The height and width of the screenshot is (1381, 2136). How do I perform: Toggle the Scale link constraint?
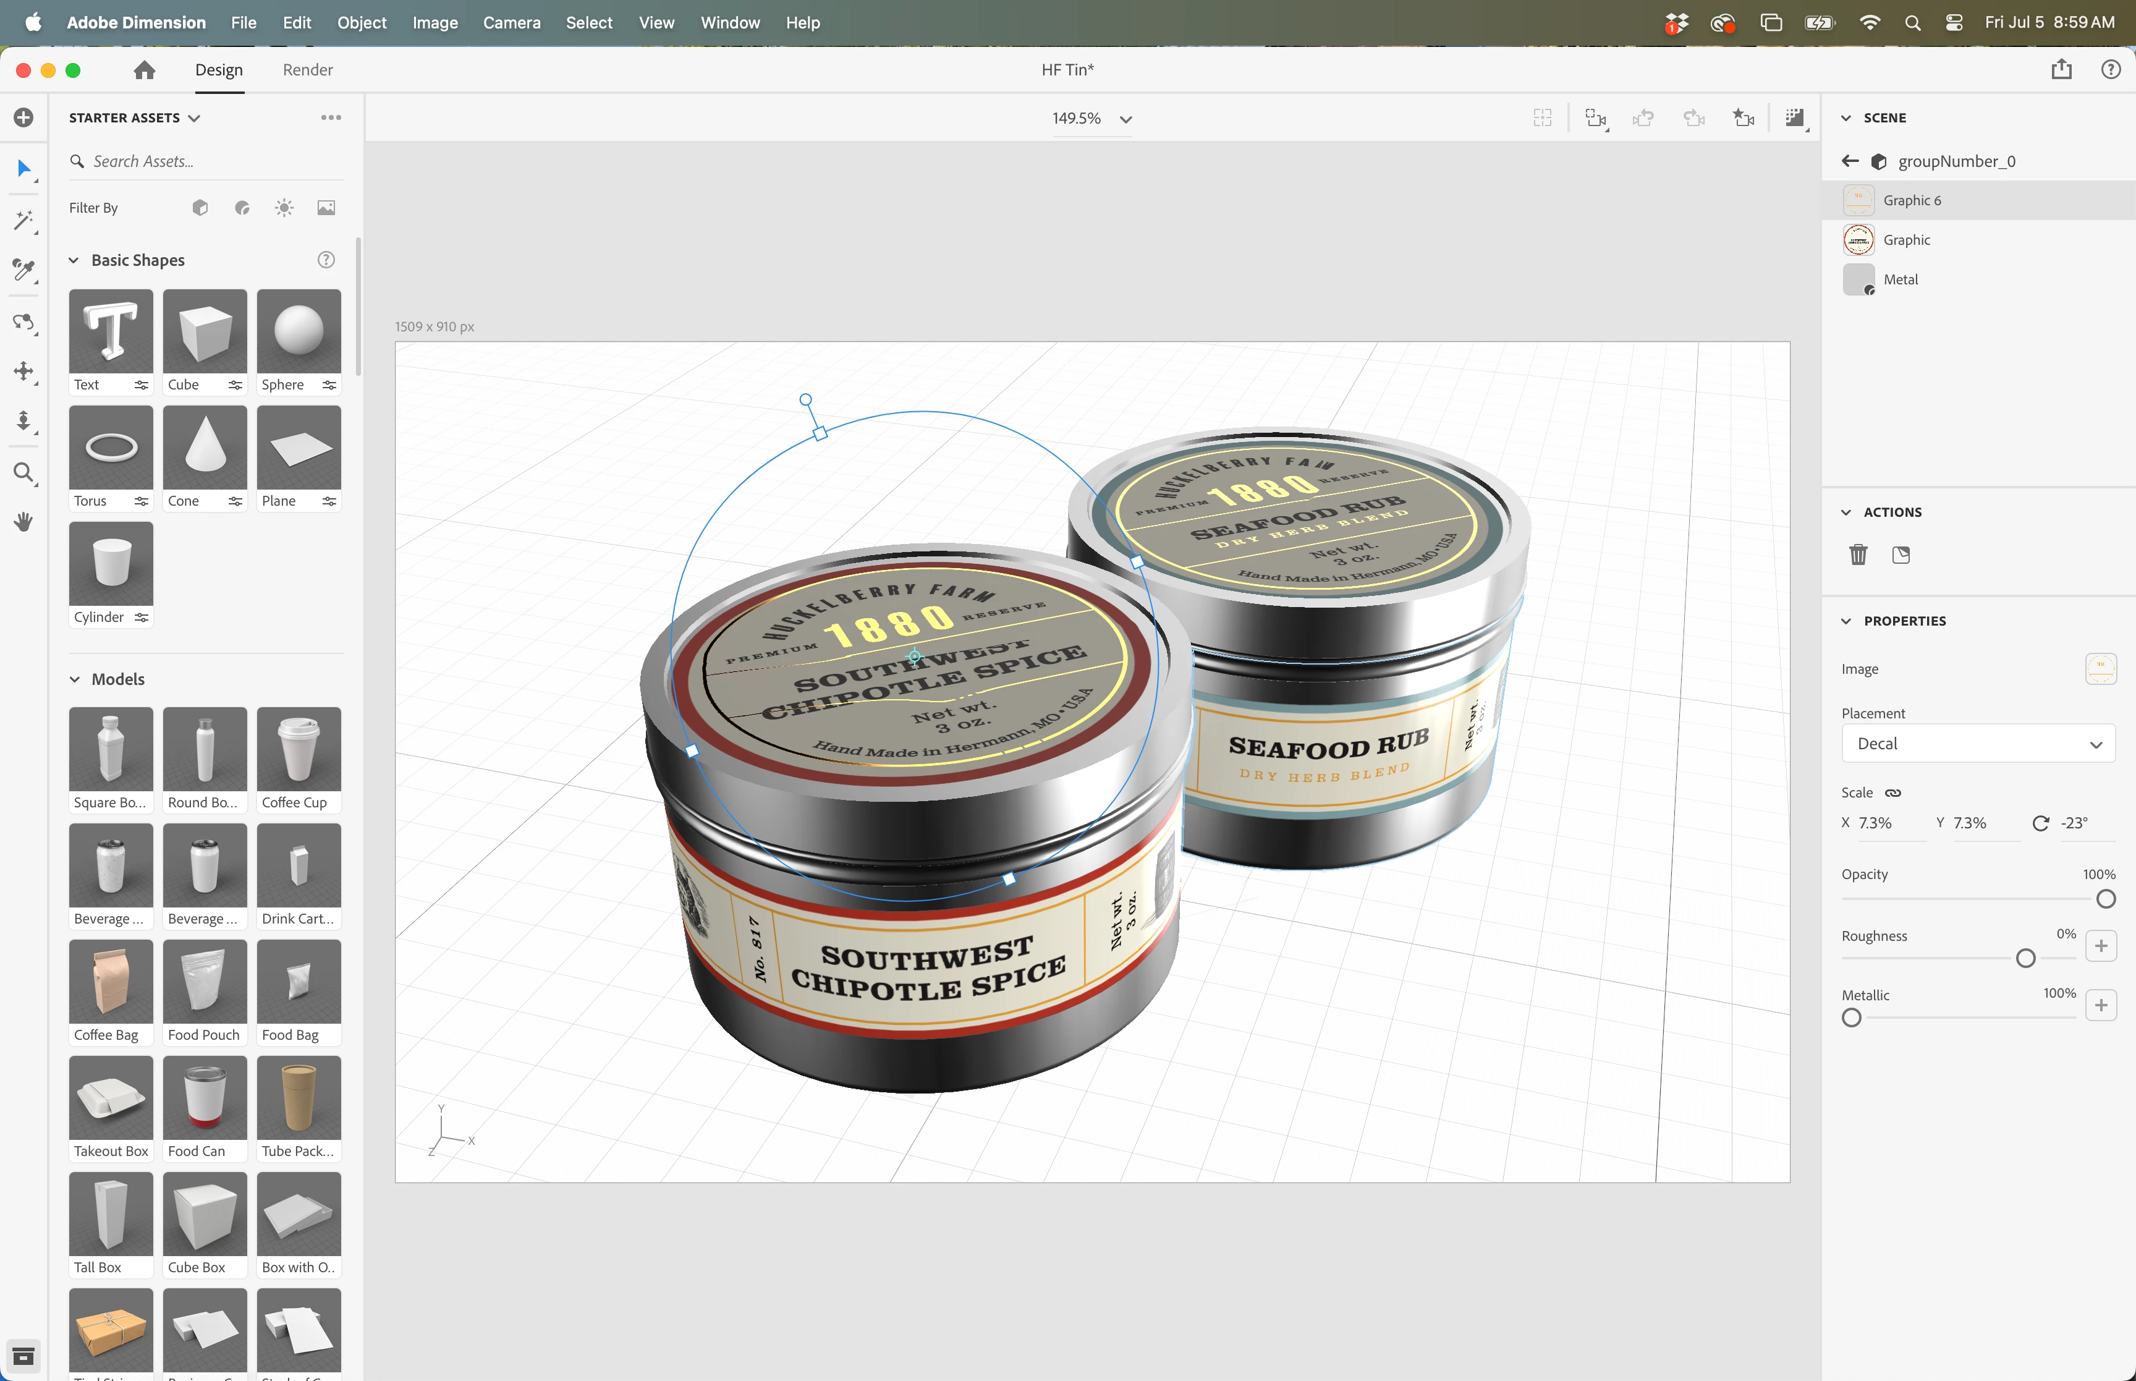tap(1893, 792)
